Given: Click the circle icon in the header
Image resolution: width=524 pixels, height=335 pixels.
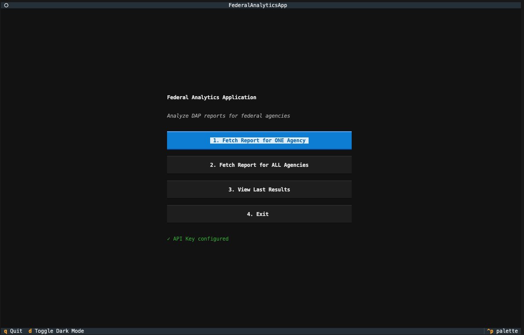Looking at the screenshot, I should coord(6,5).
